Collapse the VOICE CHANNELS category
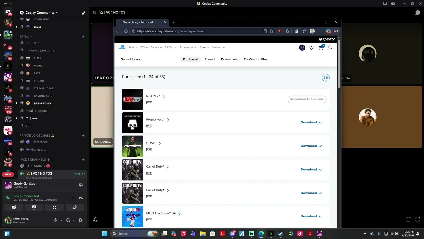 click(x=36, y=160)
